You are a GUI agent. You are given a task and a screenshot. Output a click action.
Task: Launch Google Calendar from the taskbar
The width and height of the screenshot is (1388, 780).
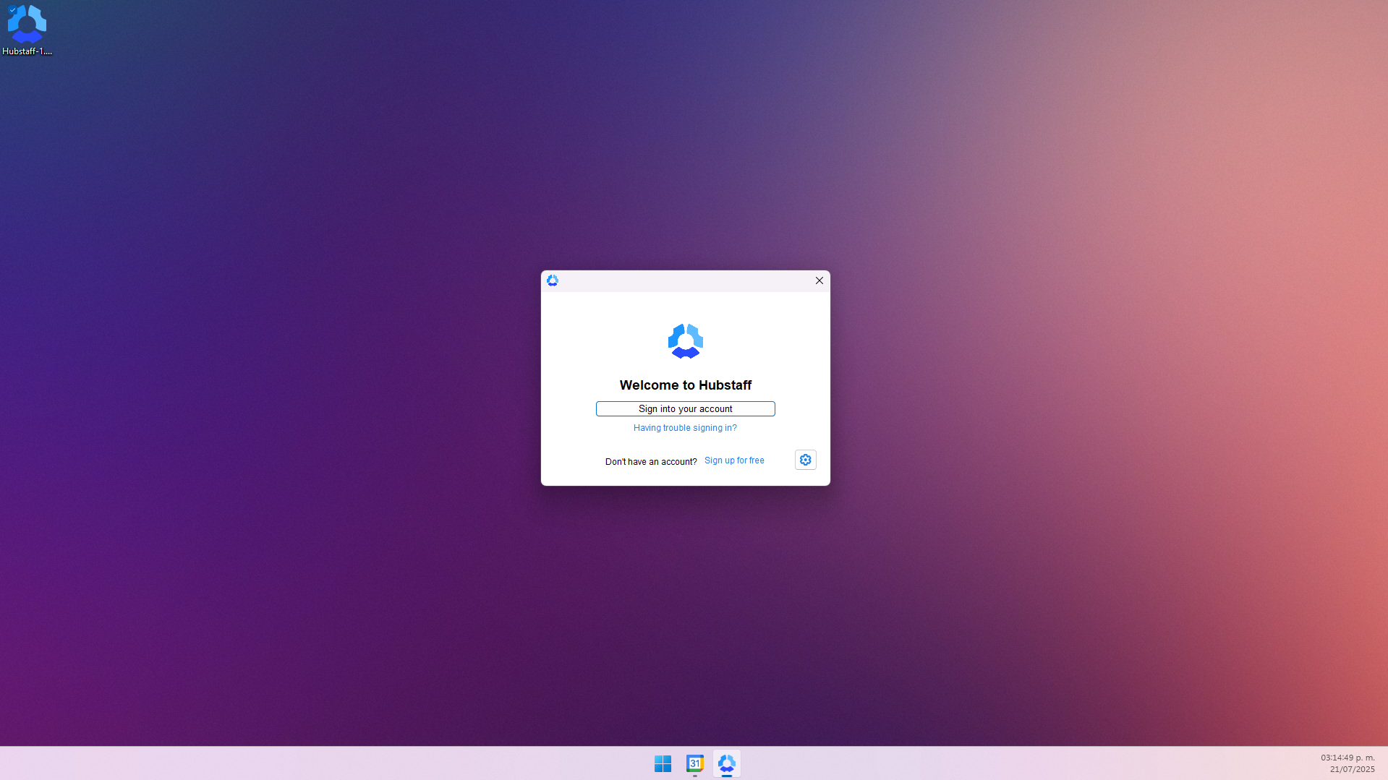coord(694,763)
